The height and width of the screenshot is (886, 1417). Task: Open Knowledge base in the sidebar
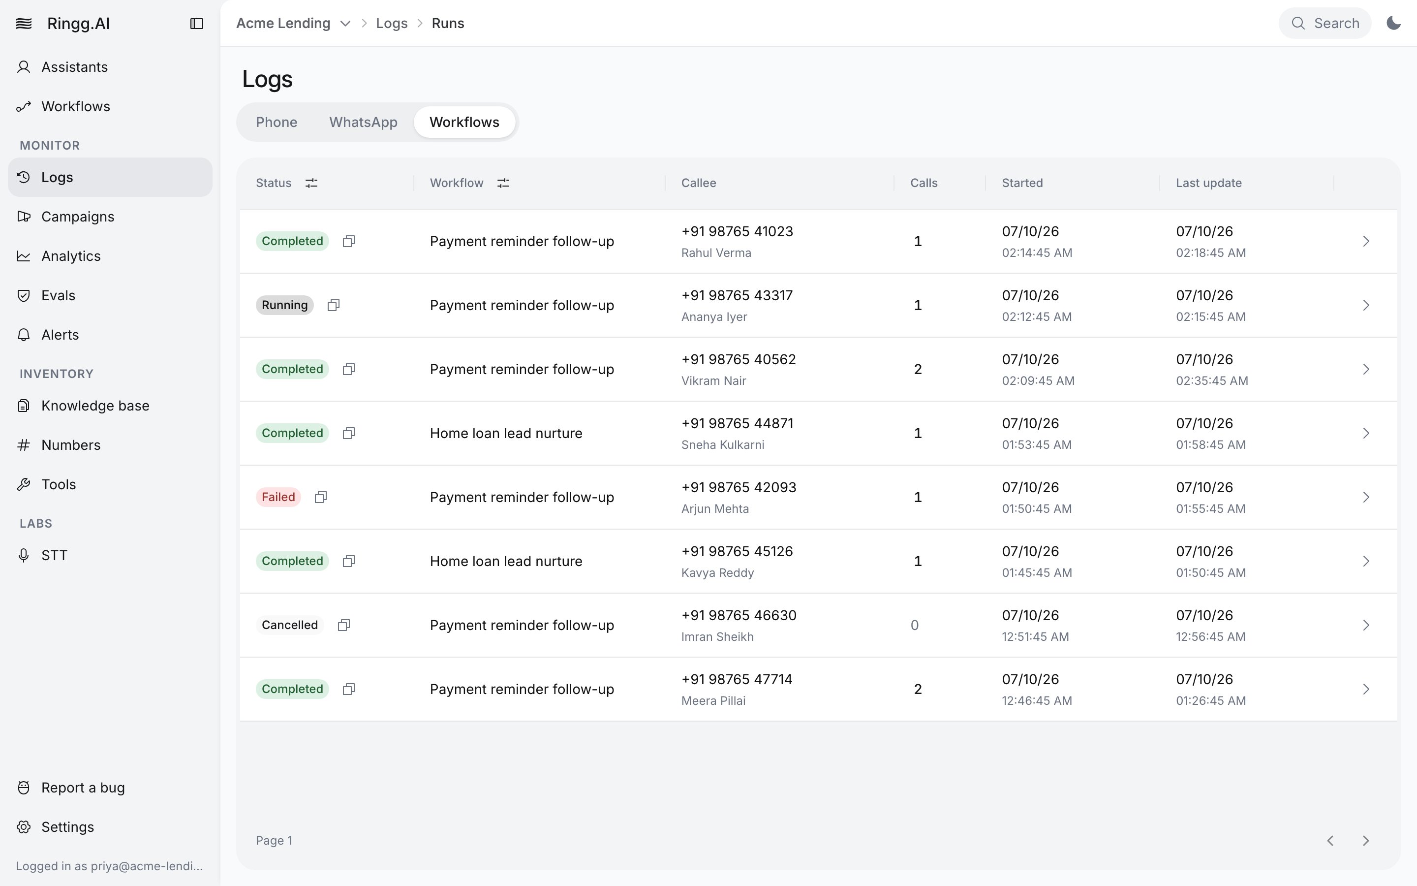click(110, 405)
